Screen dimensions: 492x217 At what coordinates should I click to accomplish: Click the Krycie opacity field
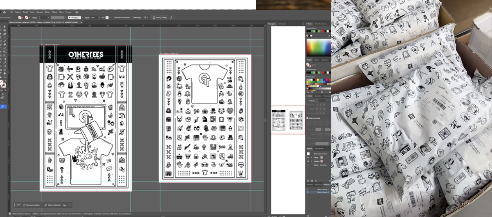click(94, 18)
